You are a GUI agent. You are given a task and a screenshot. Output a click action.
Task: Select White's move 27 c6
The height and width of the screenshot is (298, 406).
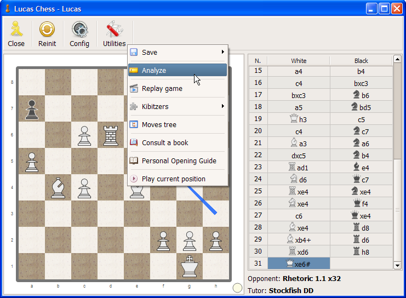click(x=299, y=215)
